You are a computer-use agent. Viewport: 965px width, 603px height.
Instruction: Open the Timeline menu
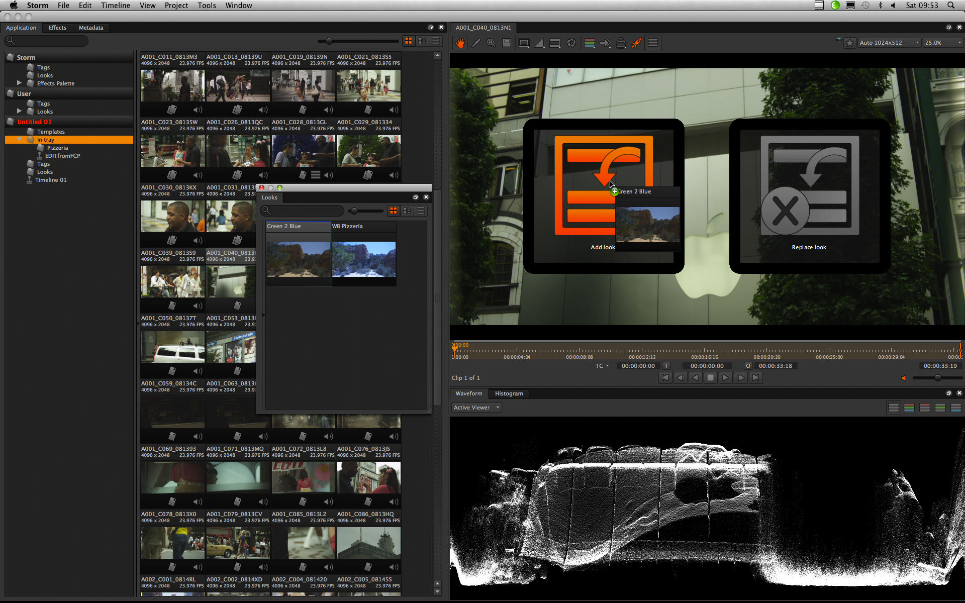115,6
